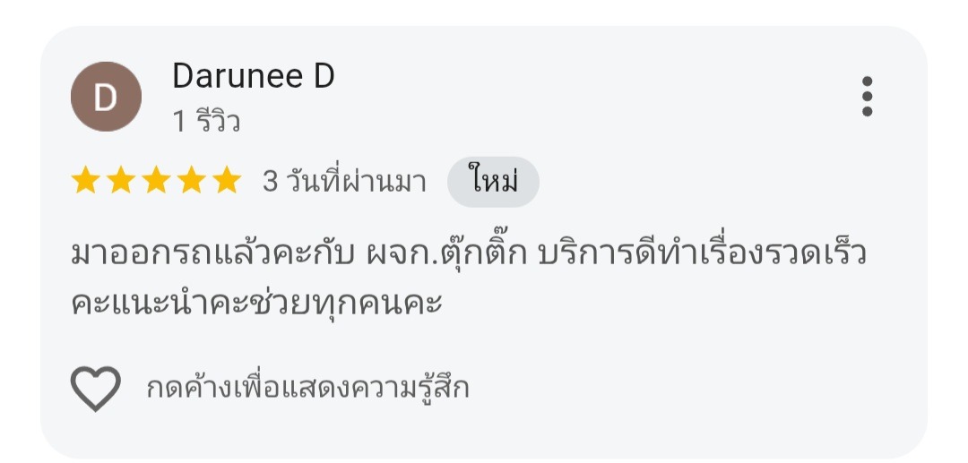The height and width of the screenshot is (463, 968).
Task: Click the 'ใหม่' new badge
Action: pos(493,182)
